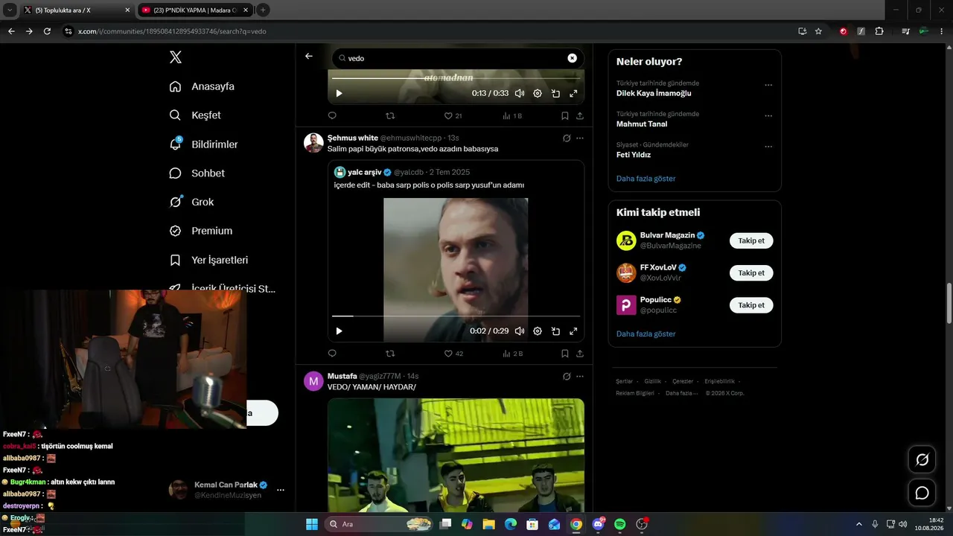The height and width of the screenshot is (536, 953).
Task: Bookmark page with star icon
Action: (818, 31)
